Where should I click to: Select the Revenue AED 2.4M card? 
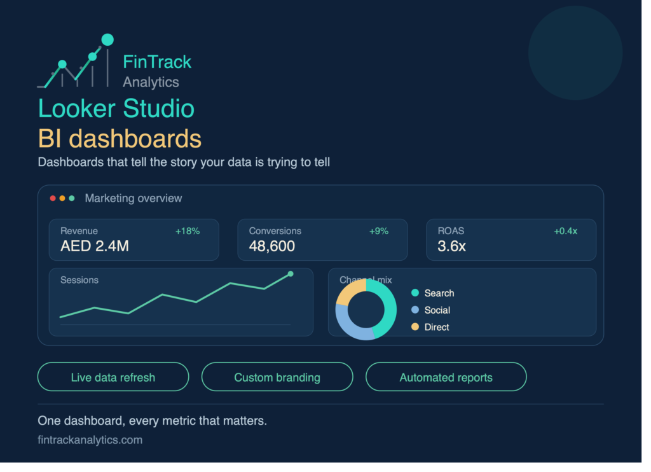point(134,240)
